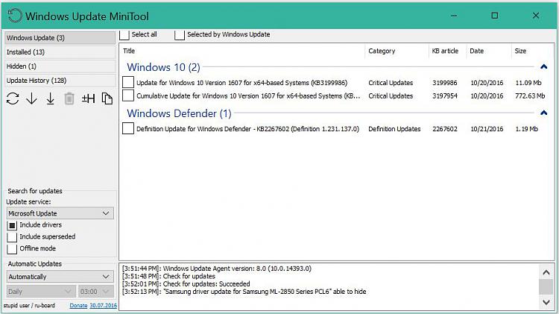559x314 pixels.
Task: Click the Samsung driver update log line
Action: click(x=244, y=292)
